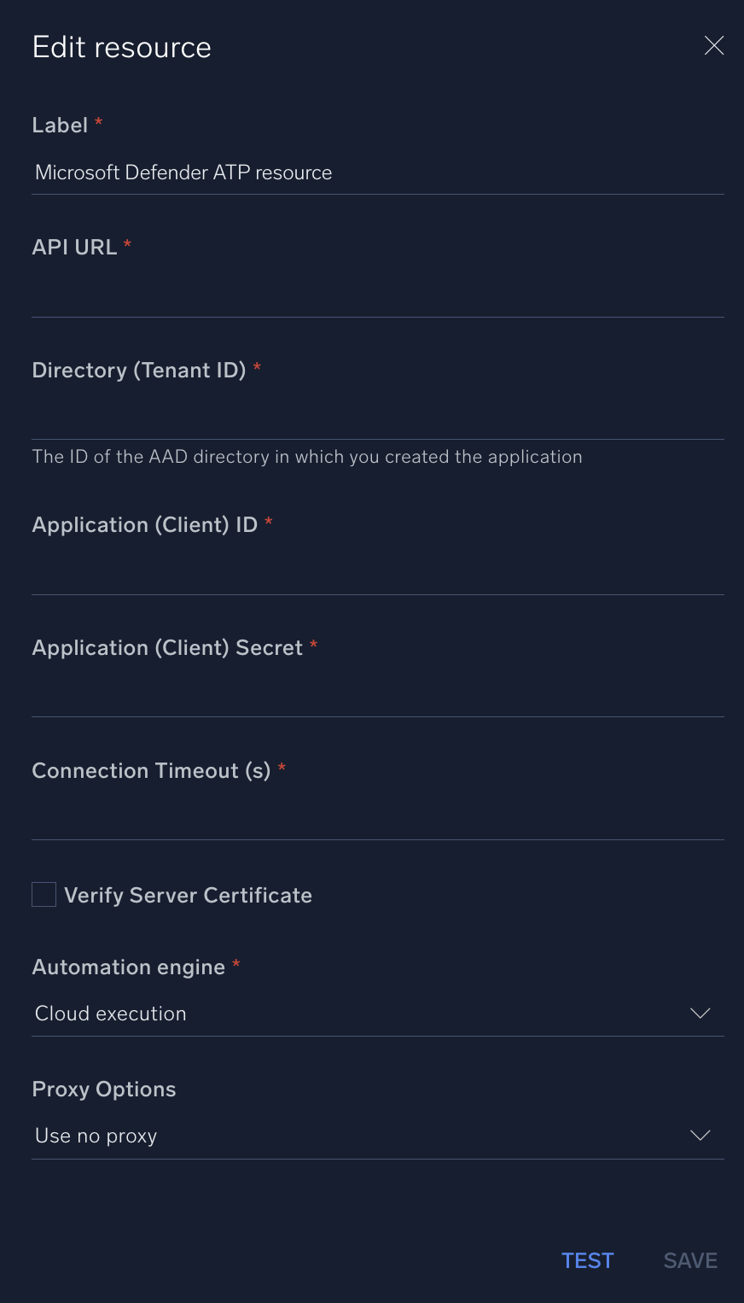Open the Proxy Options dropdown

pos(375,1136)
